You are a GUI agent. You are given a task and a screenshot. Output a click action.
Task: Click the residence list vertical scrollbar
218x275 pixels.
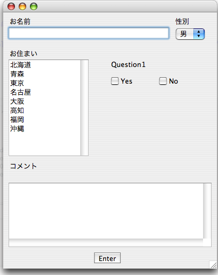[84, 108]
